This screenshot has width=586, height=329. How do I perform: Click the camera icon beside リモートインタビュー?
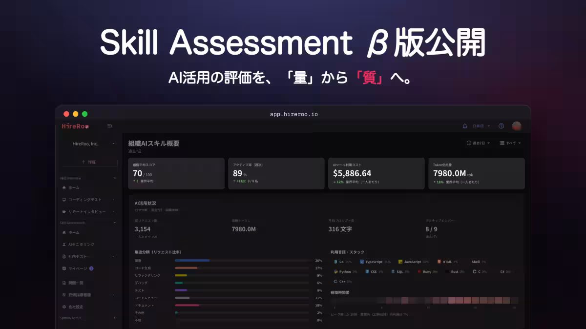tap(64, 212)
